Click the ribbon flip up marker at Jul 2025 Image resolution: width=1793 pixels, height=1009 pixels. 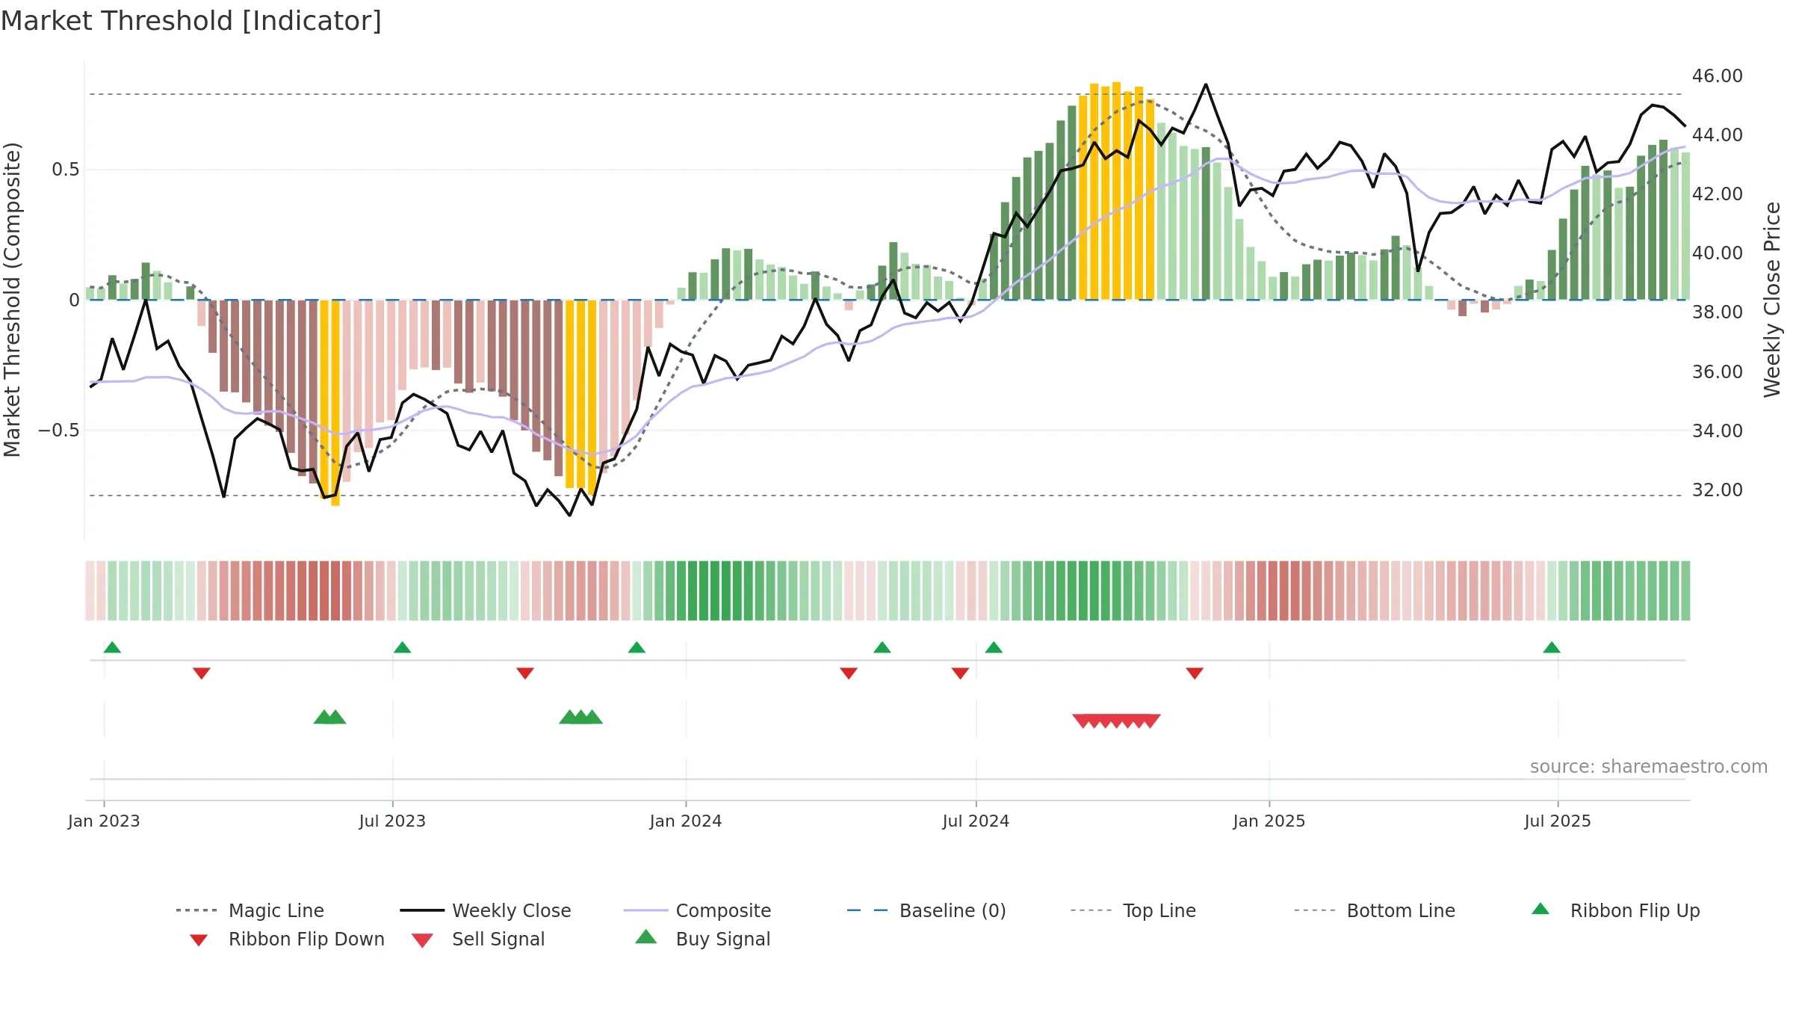(x=1552, y=647)
